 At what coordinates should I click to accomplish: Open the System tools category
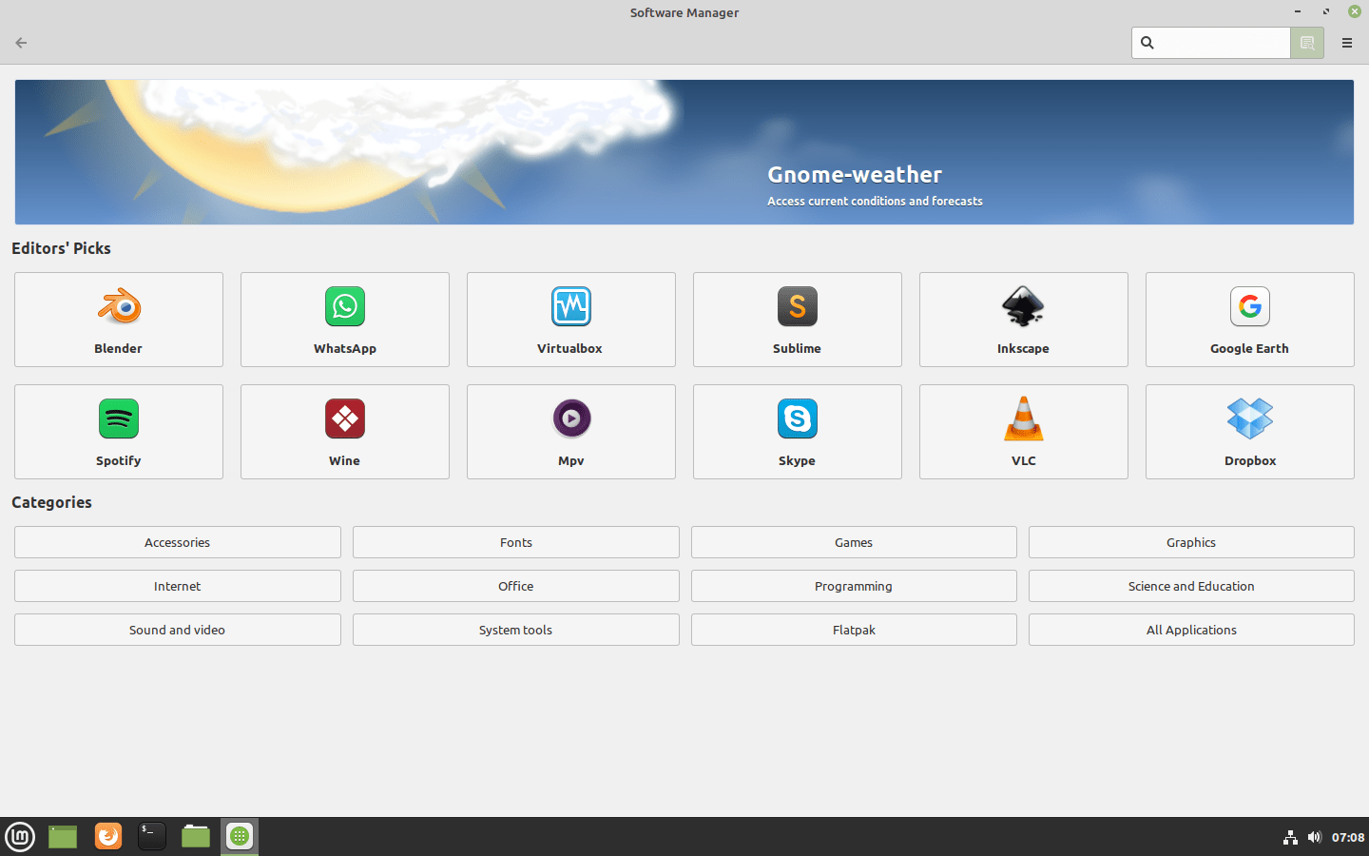pos(516,630)
